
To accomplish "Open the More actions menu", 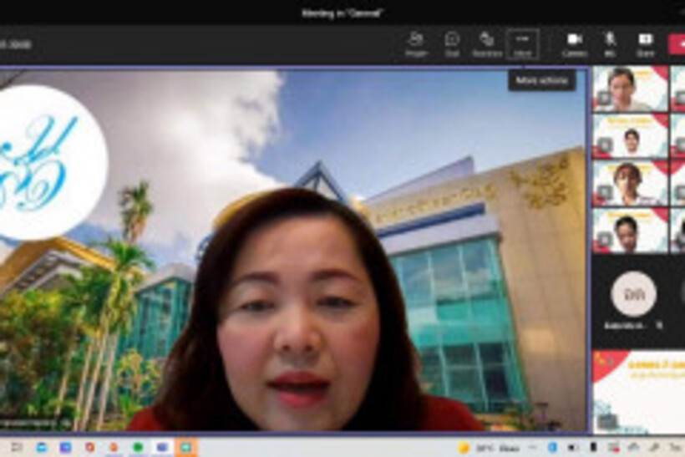I will pyautogui.click(x=522, y=44).
